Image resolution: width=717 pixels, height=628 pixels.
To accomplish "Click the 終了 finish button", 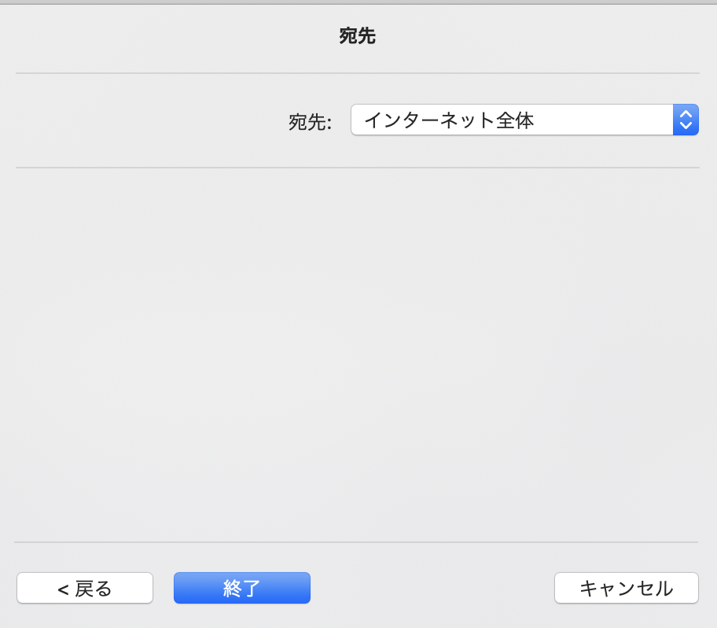I will (x=242, y=588).
